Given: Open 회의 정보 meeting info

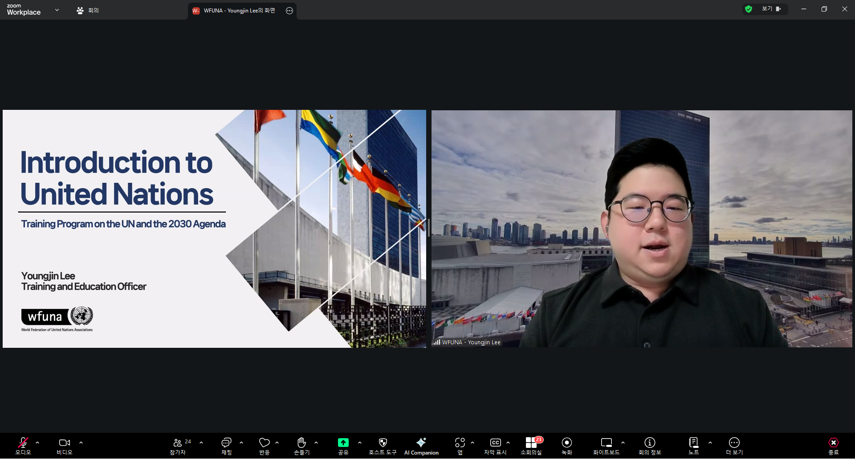Looking at the screenshot, I should click(650, 446).
